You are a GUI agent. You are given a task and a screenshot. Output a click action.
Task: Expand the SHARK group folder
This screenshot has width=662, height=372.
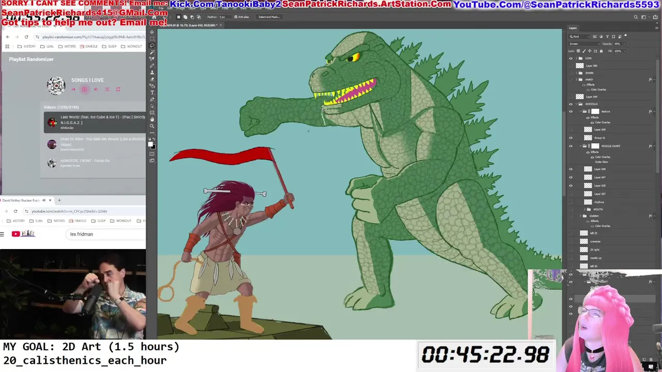coord(576,73)
